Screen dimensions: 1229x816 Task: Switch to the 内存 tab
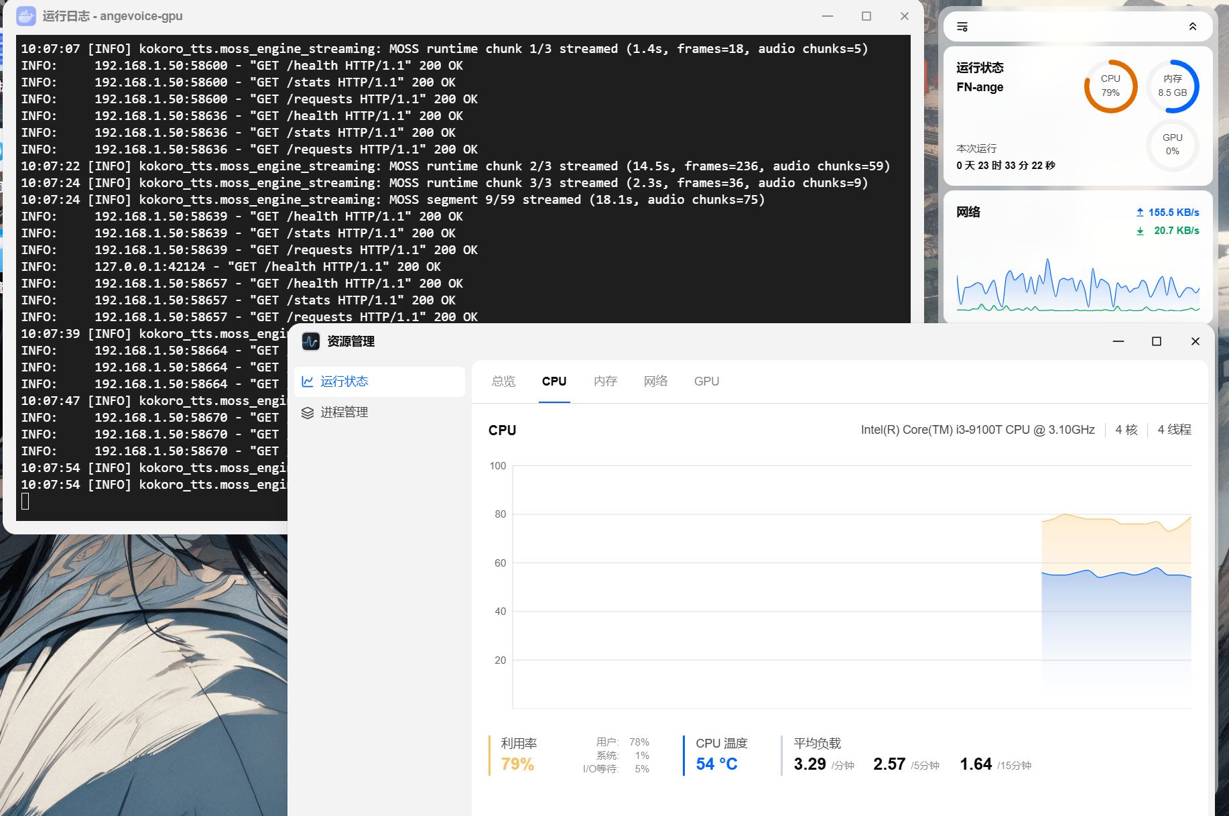click(605, 382)
